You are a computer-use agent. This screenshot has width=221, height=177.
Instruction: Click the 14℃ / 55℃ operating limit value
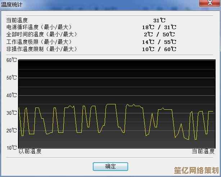(159, 42)
